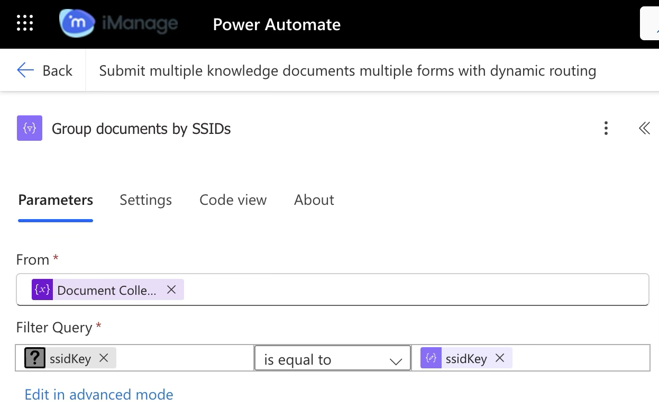
Task: Click the Power Automate title
Action: (277, 24)
